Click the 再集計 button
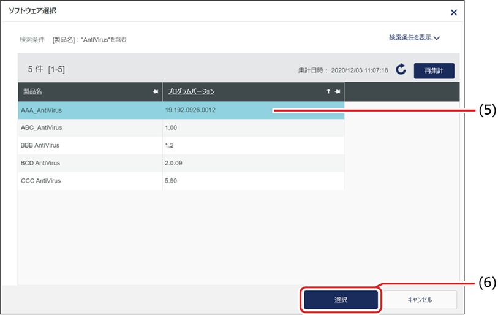The height and width of the screenshot is (315, 498). [434, 70]
